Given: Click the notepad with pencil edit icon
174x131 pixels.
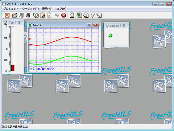Looking at the screenshot, I should click(43, 15).
